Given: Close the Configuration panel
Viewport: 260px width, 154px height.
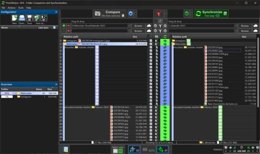Looking at the screenshot, I should pyautogui.click(x=56, y=12).
